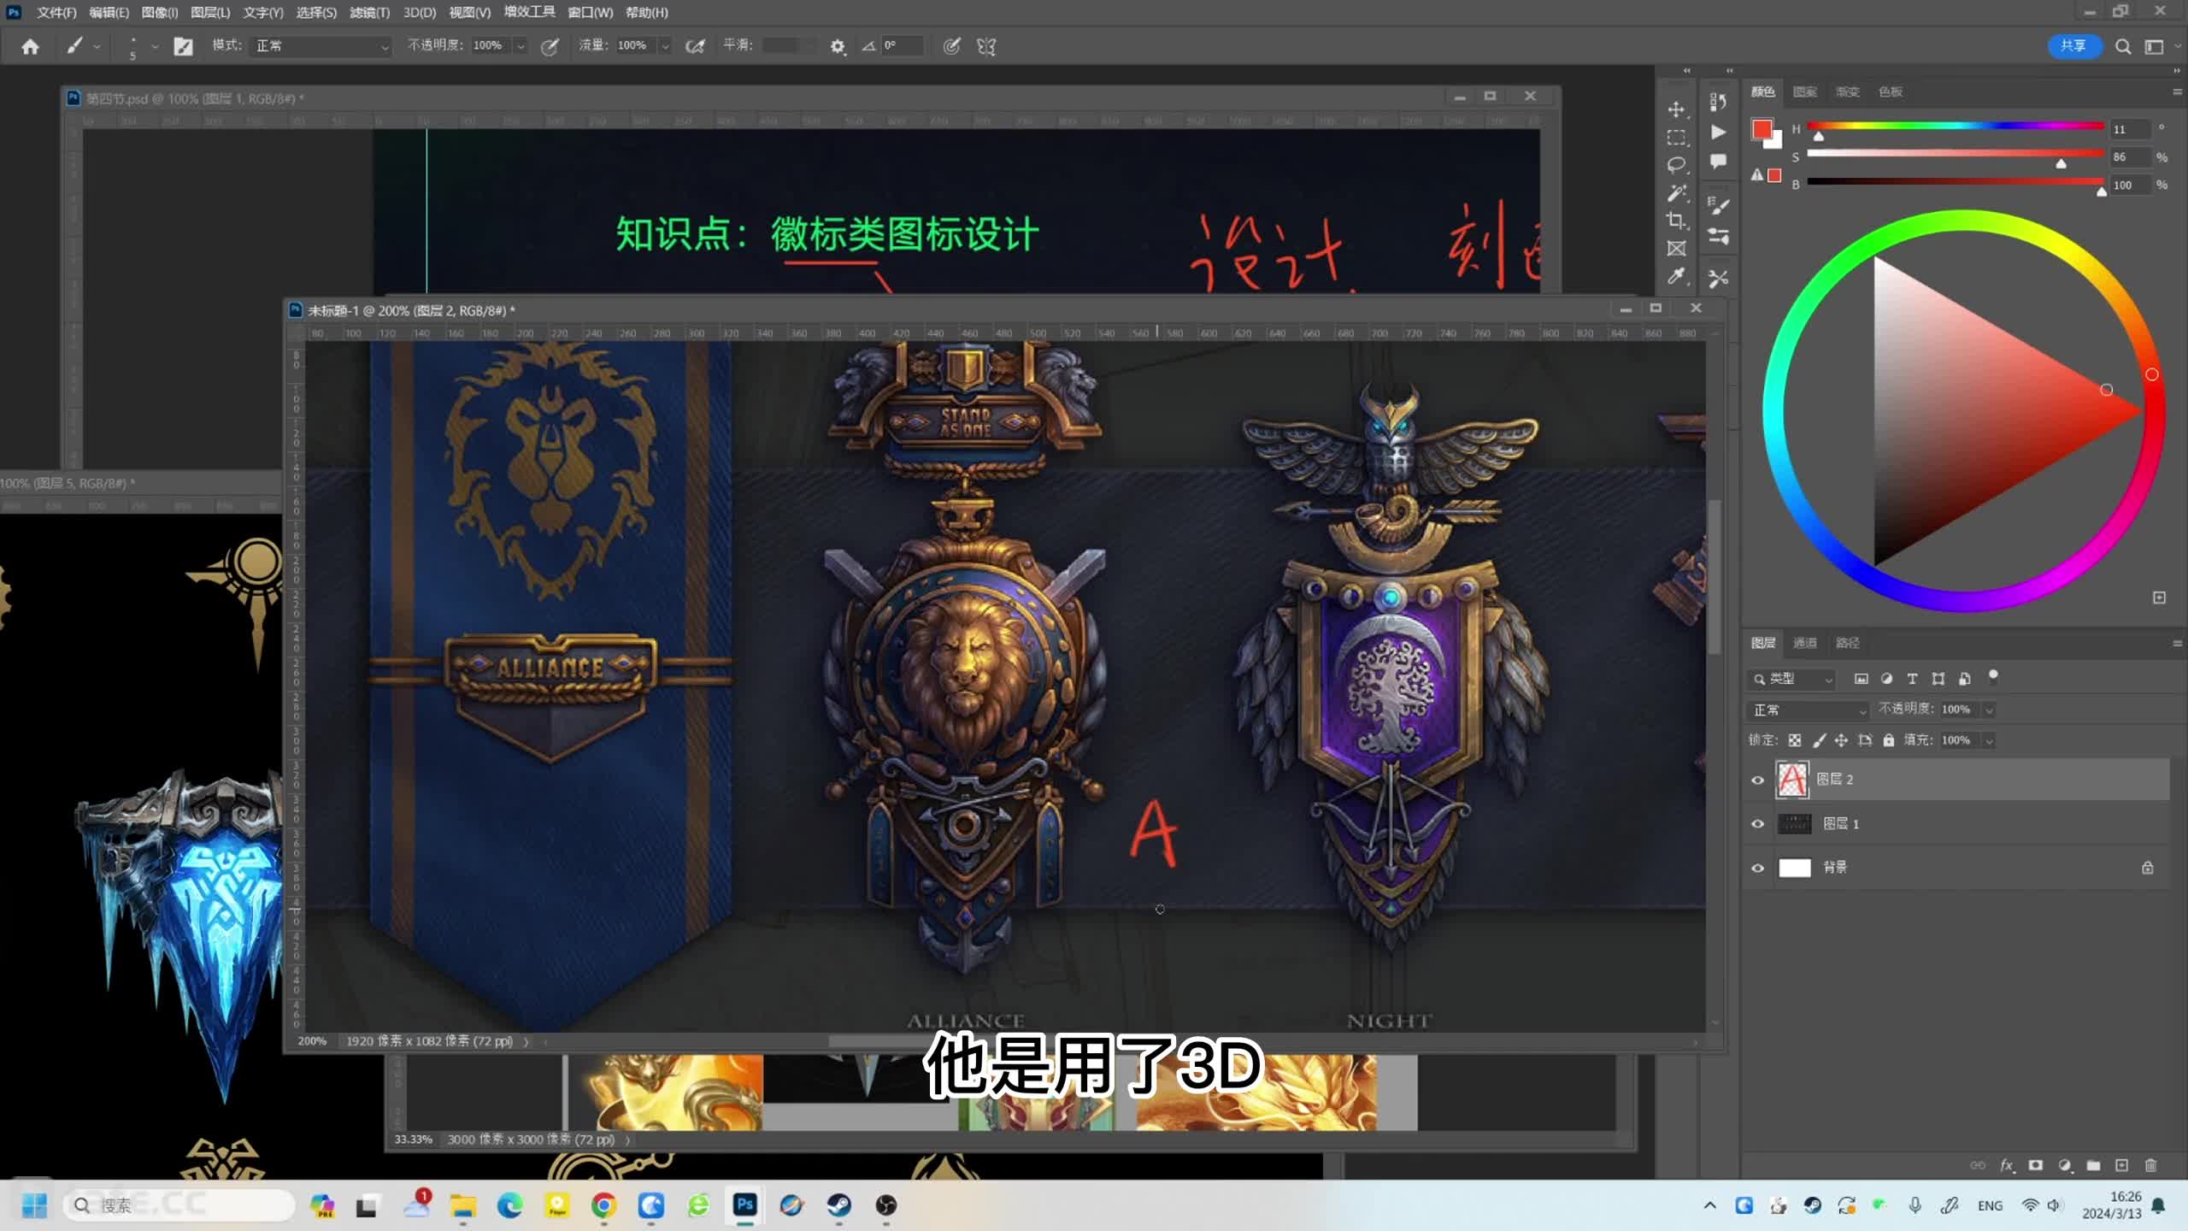The width and height of the screenshot is (2188, 1231).
Task: Open the Comments panel speech-bubble icon
Action: [1718, 161]
